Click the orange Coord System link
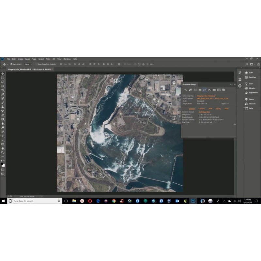This screenshot has width=261, height=261. pos(212,98)
